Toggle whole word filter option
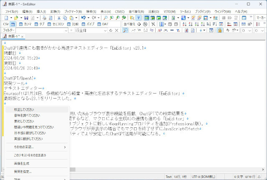The image size is (267, 180). pyautogui.click(x=166, y=30)
